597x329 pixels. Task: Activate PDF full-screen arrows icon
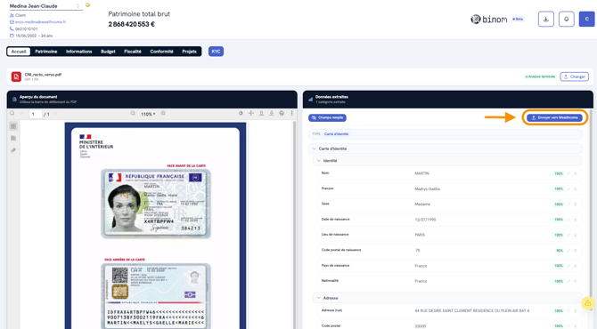(251, 113)
